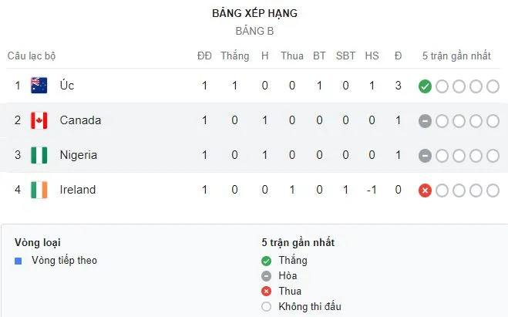Screen dimensions: 508x317
Task: Open the Nigeria team link
Action: click(79, 155)
